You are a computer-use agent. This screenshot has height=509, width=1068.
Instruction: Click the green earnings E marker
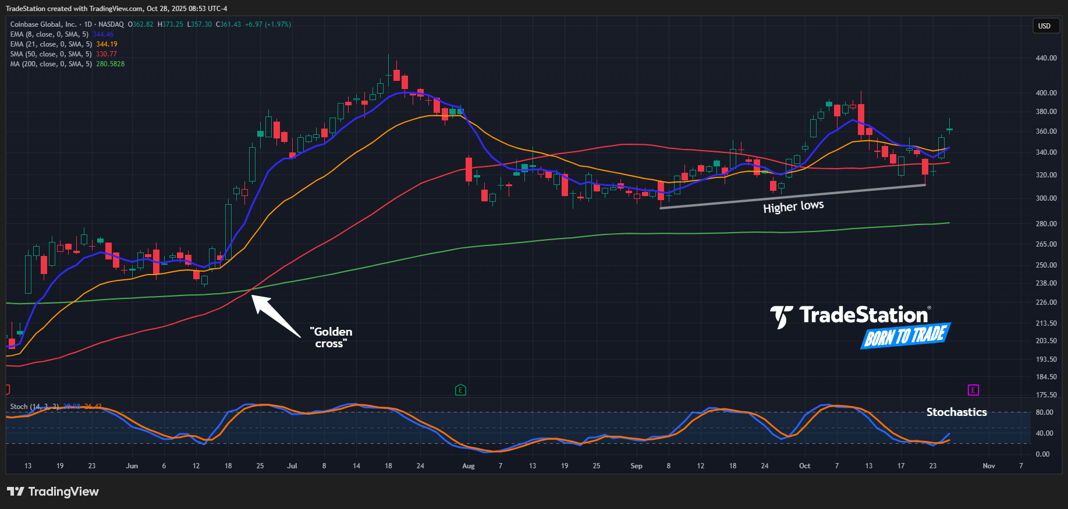460,390
